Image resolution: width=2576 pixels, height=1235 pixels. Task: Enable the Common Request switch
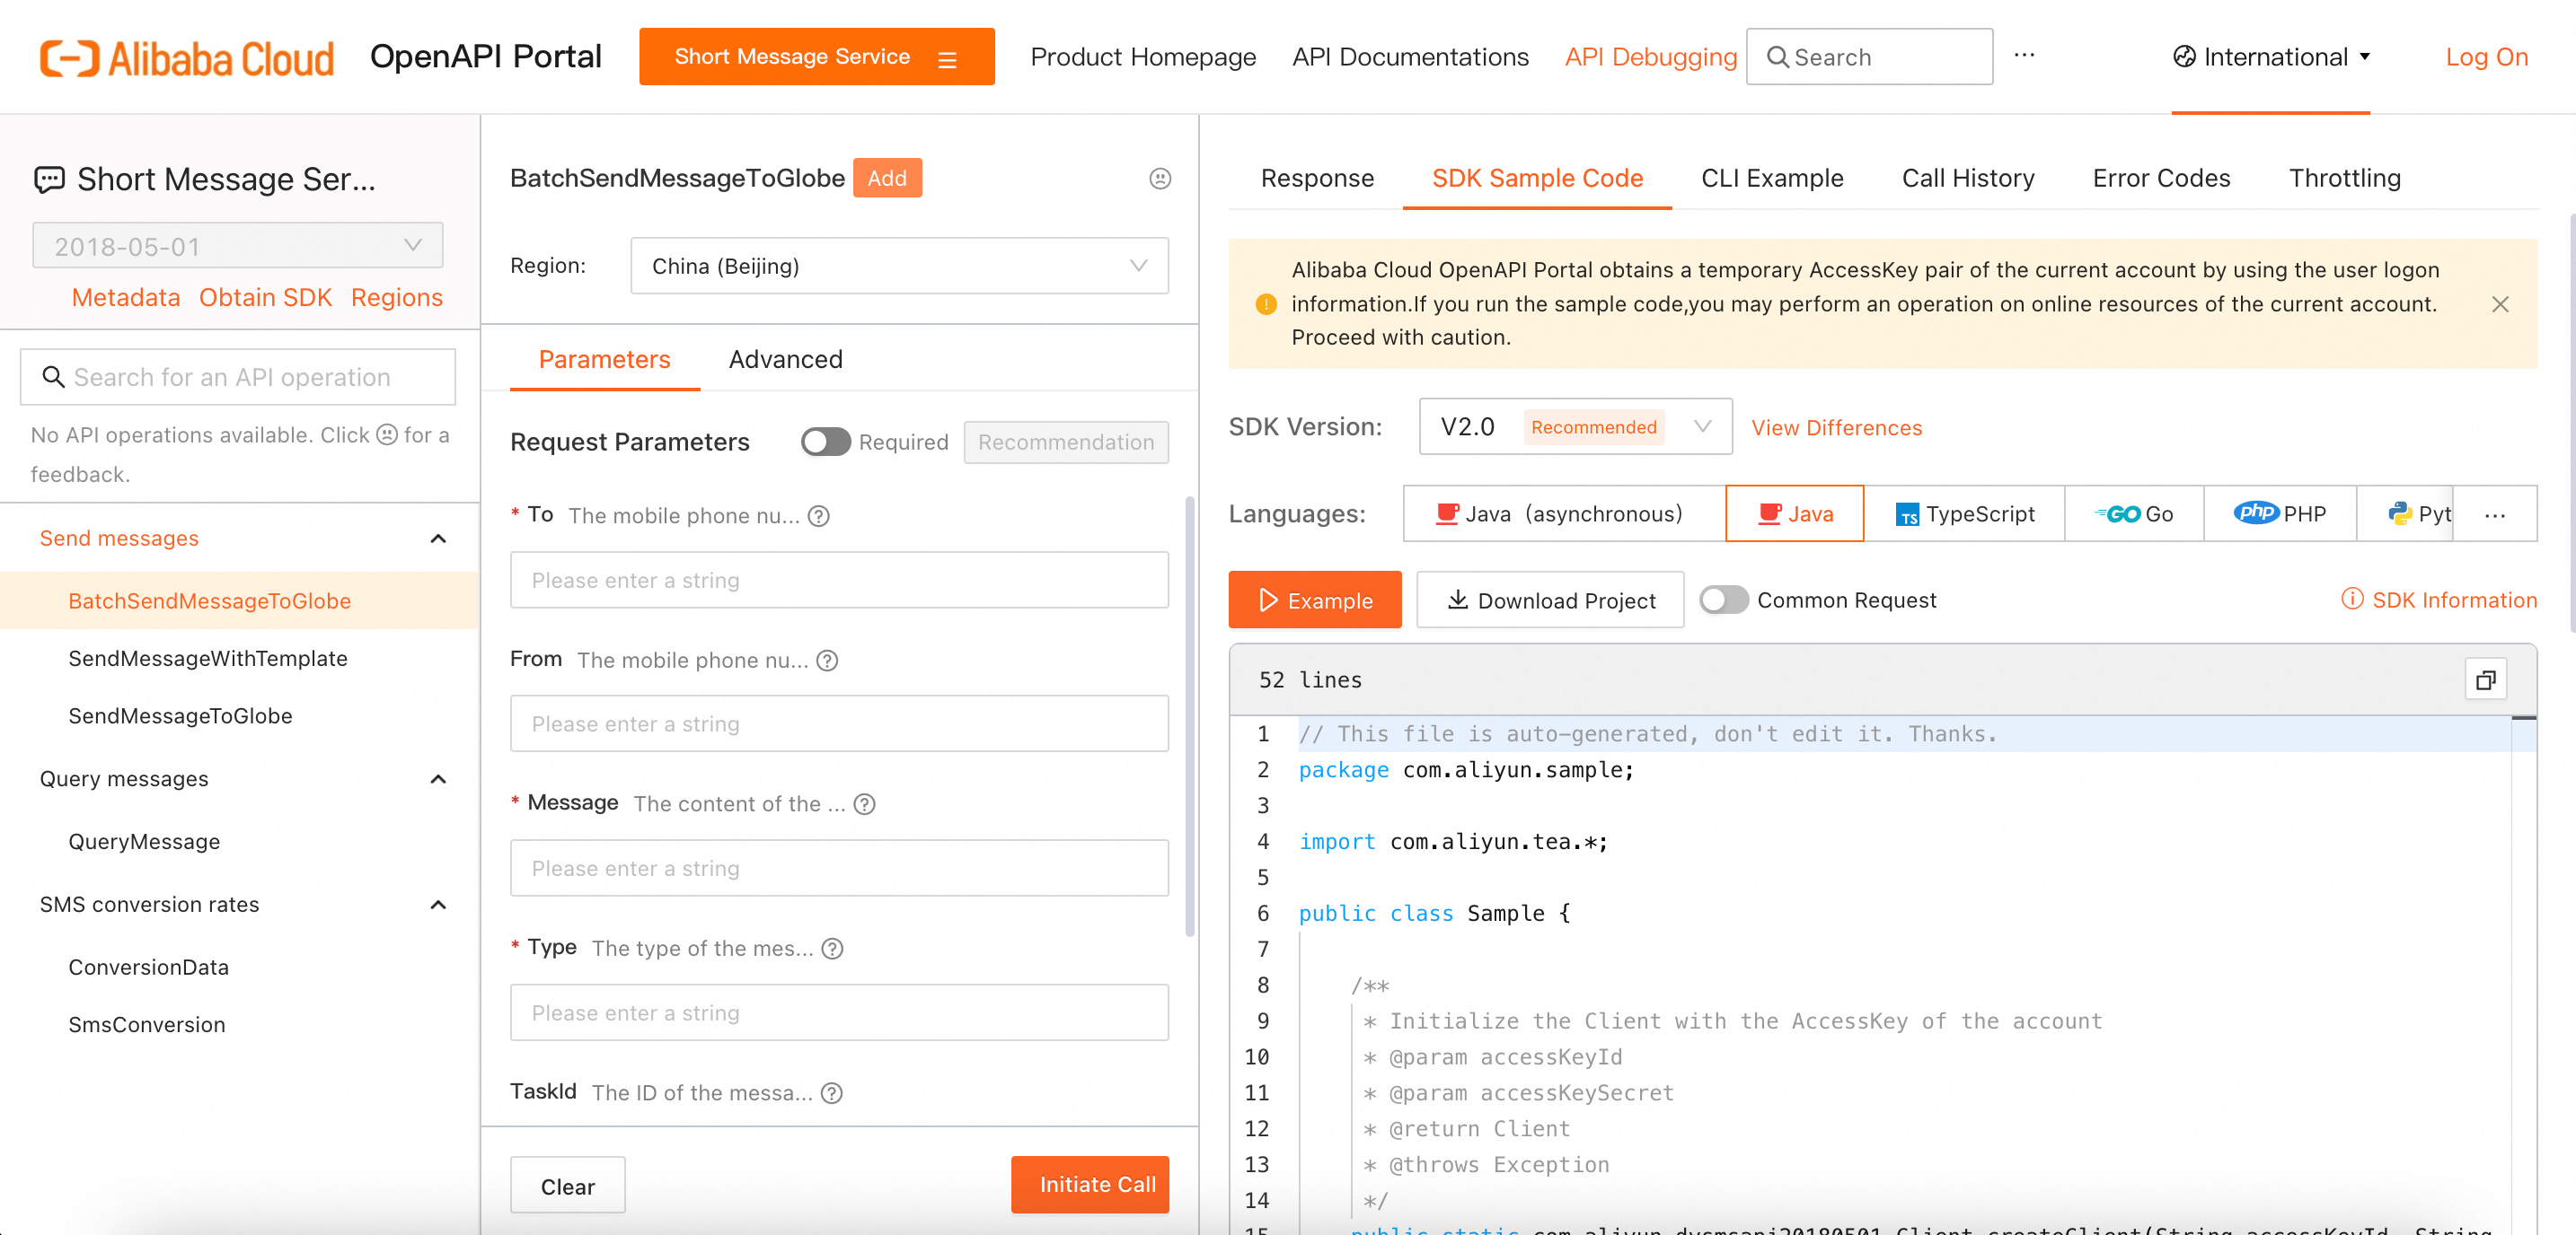pos(1723,600)
